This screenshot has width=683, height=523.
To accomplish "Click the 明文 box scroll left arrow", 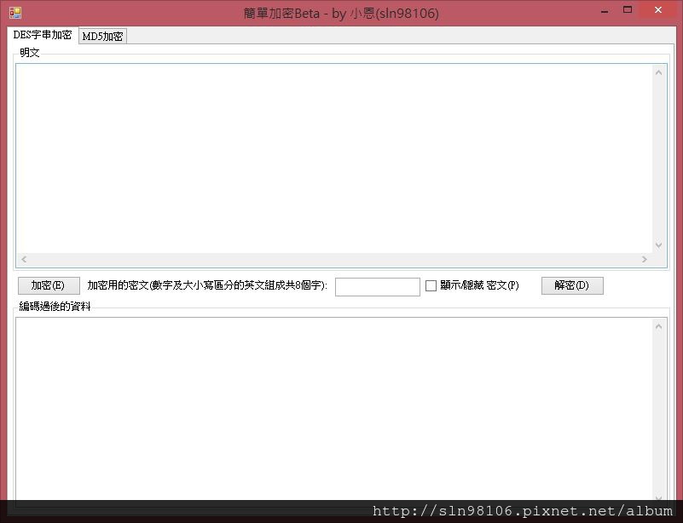I will point(24,259).
